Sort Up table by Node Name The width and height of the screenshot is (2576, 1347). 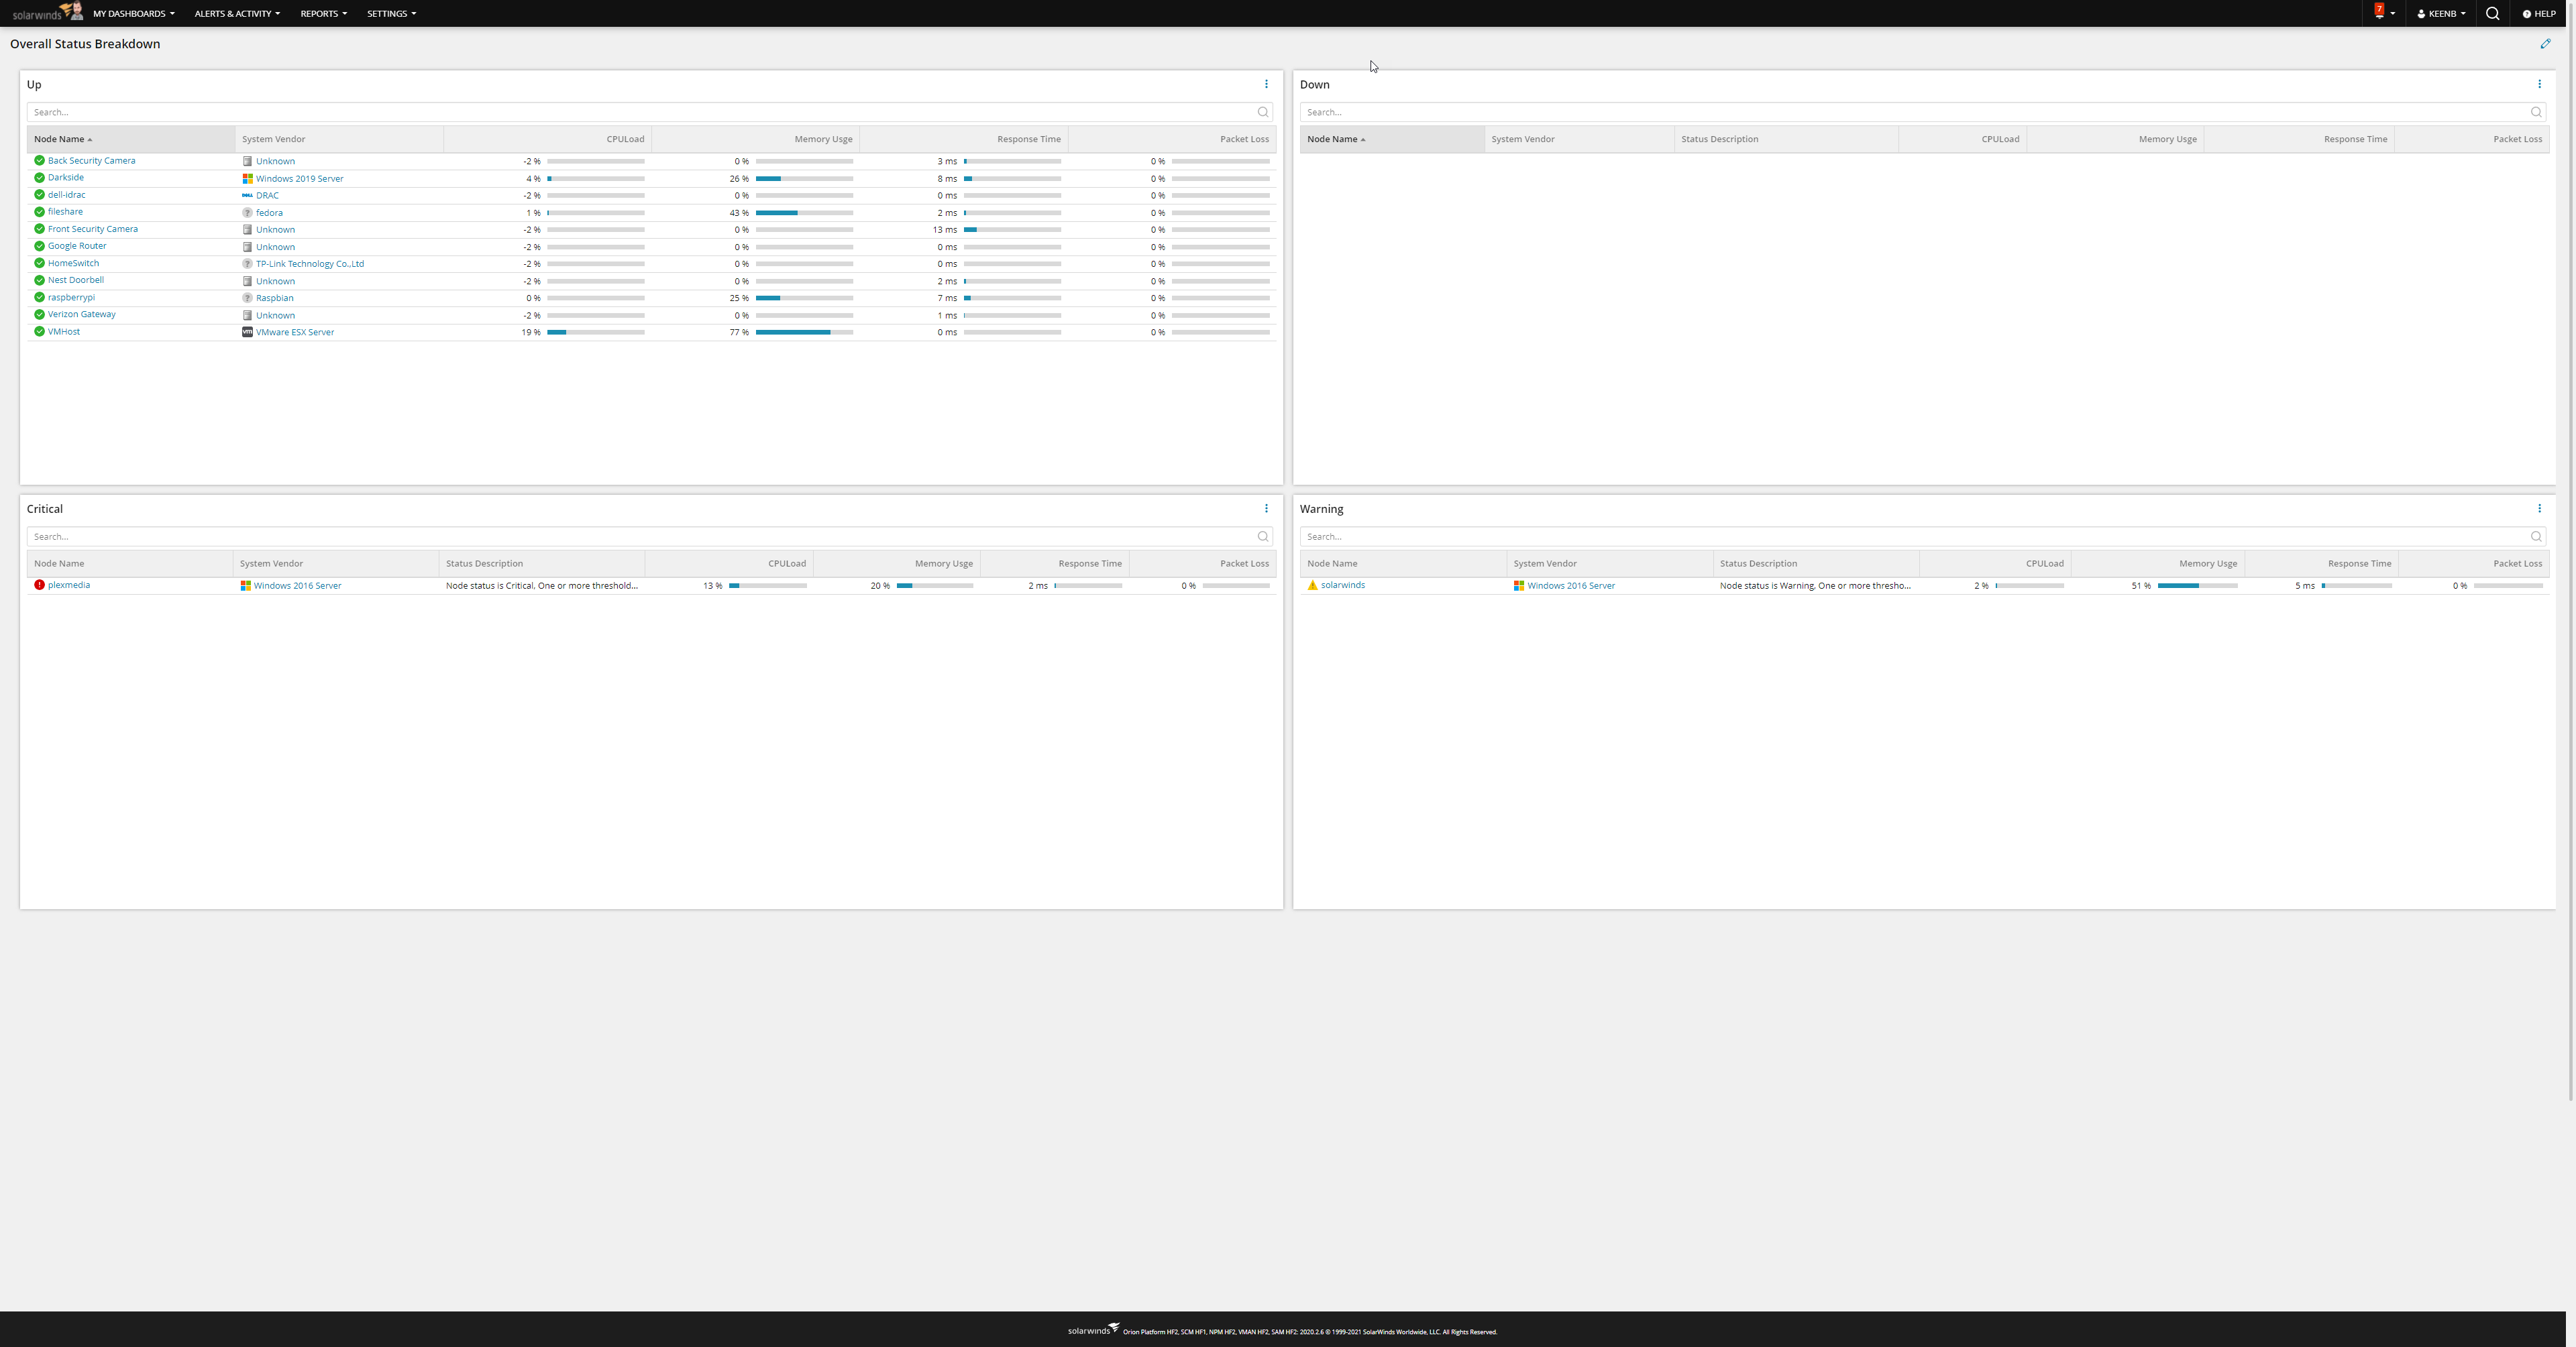[60, 140]
